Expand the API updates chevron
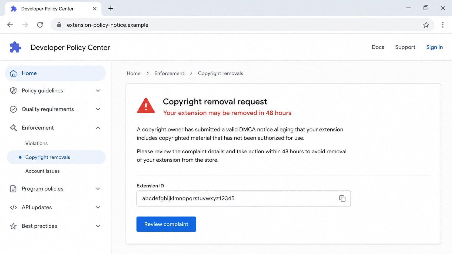 (98, 207)
